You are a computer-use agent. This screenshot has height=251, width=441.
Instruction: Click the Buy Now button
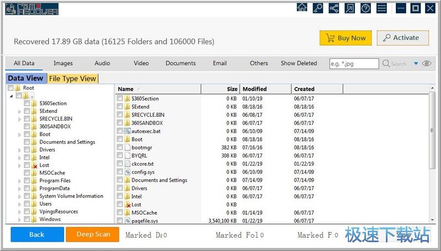[x=345, y=38]
